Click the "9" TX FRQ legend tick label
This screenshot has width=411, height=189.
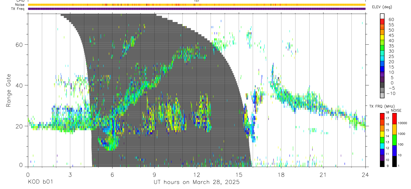tap(388, 166)
